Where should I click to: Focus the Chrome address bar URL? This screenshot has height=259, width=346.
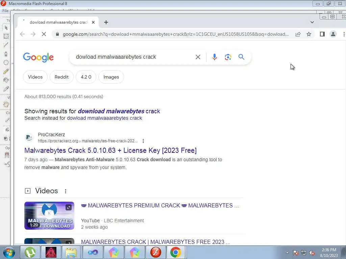176,34
